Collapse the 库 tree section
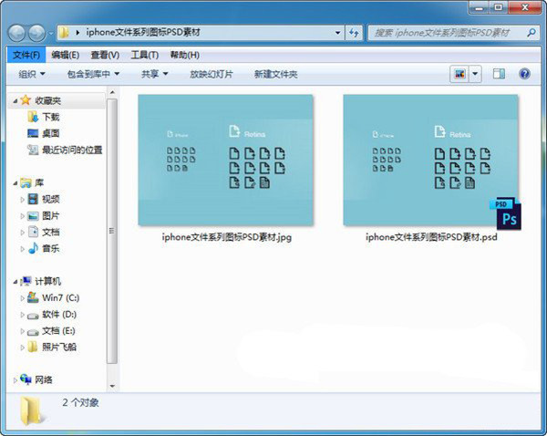The height and width of the screenshot is (436, 547). (15, 183)
